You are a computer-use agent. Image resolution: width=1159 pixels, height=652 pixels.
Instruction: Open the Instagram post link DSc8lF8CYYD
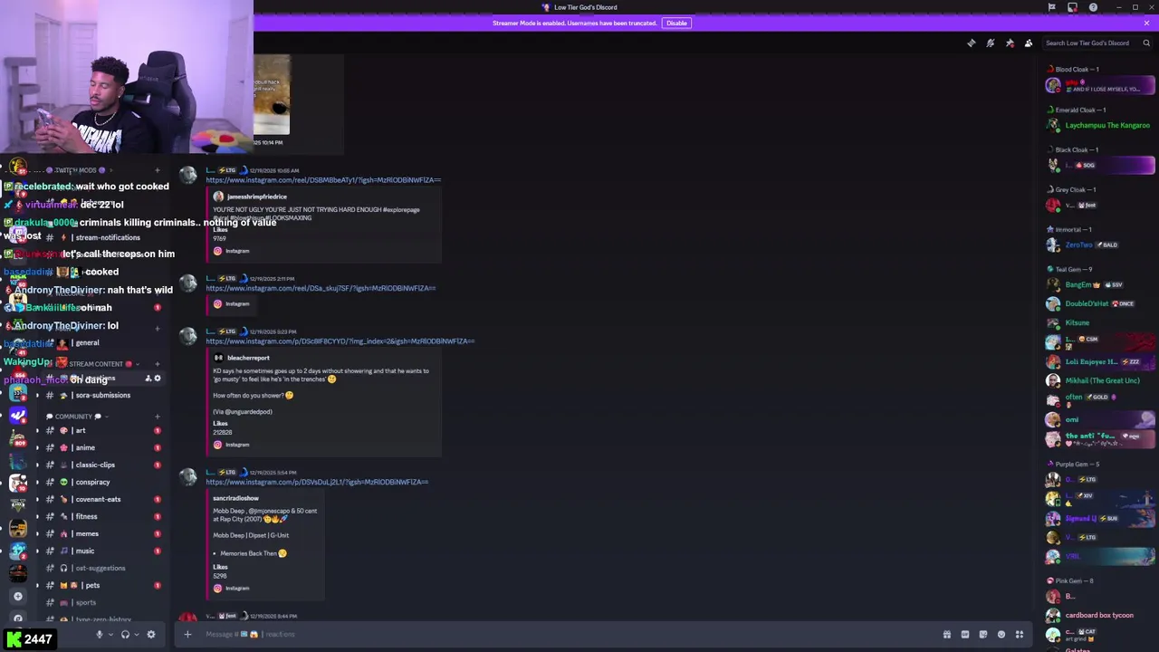tap(340, 341)
